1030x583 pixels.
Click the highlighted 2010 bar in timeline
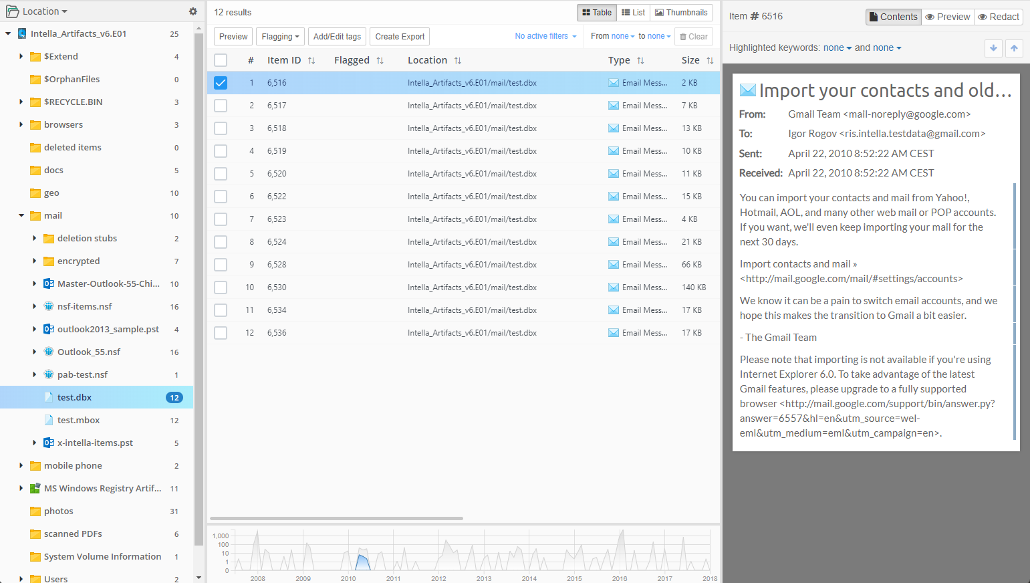click(x=362, y=562)
